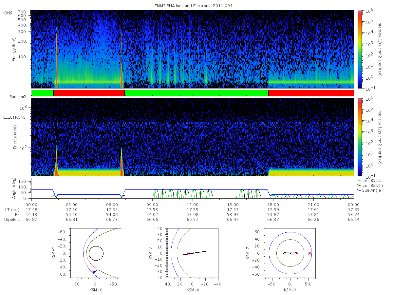Screen dimensions: 393x295
Task: Click the 18:00 time tick label
Action: 273,205
